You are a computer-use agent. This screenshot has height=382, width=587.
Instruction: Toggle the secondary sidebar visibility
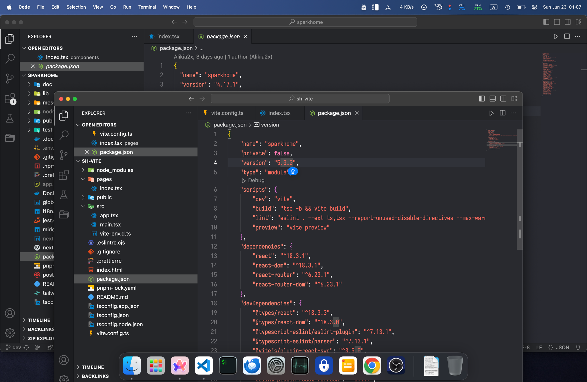tap(568, 22)
